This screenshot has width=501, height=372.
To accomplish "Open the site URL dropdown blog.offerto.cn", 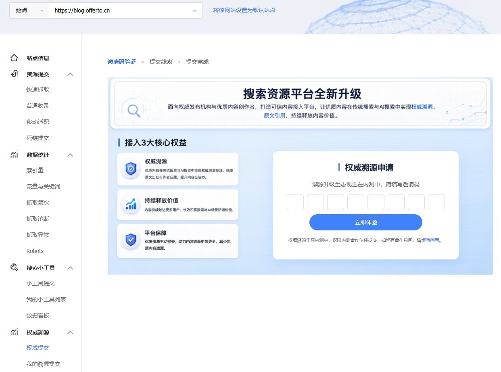I will [126, 10].
